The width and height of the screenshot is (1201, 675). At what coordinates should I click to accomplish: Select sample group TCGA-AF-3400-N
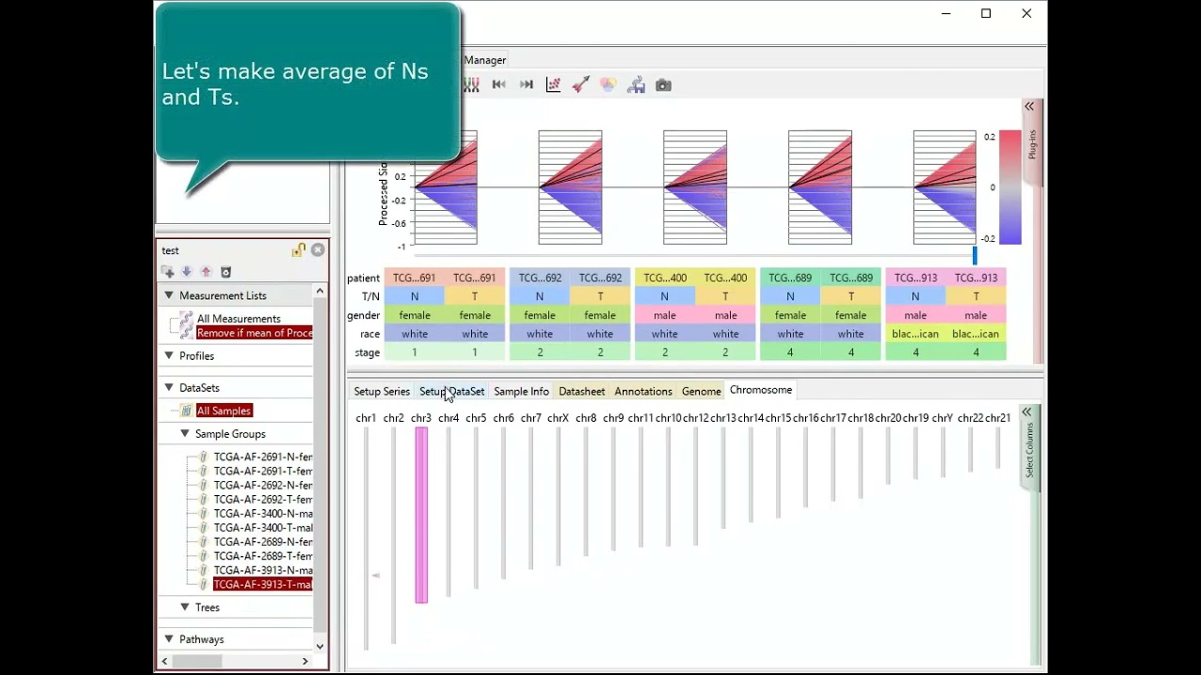tap(263, 514)
